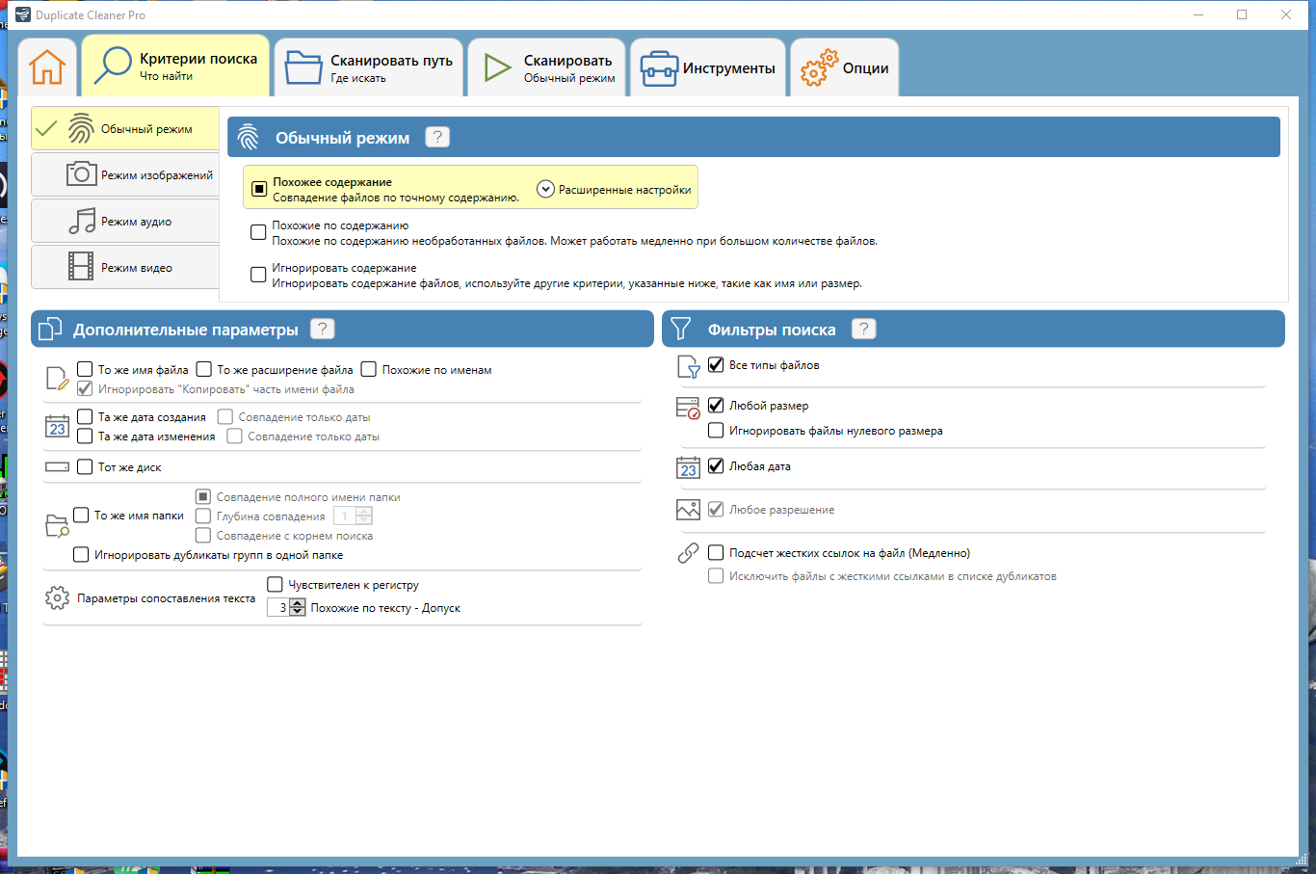Click the calendar icon beside creation date options

[x=57, y=426]
